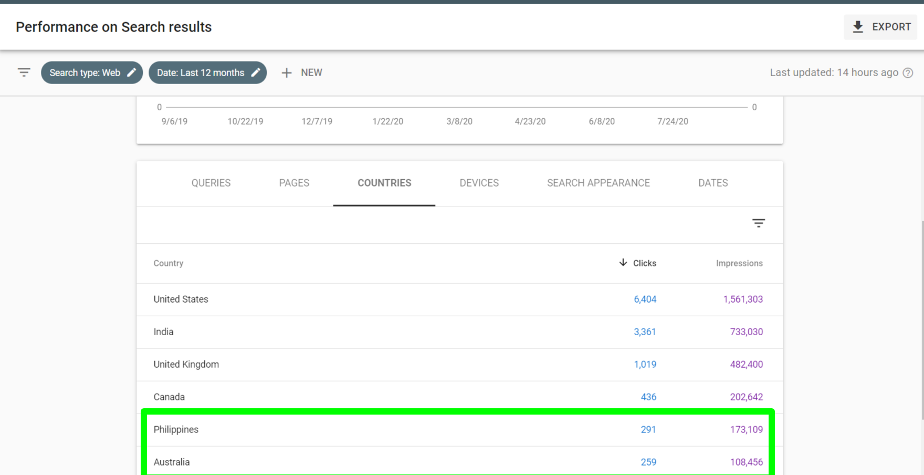924x475 pixels.
Task: Click the page vertical scrollbar
Action: (922, 321)
